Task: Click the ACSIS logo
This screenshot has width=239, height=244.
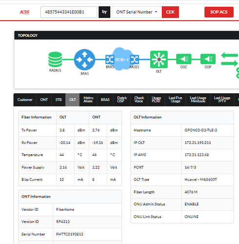Action: tap(24, 12)
